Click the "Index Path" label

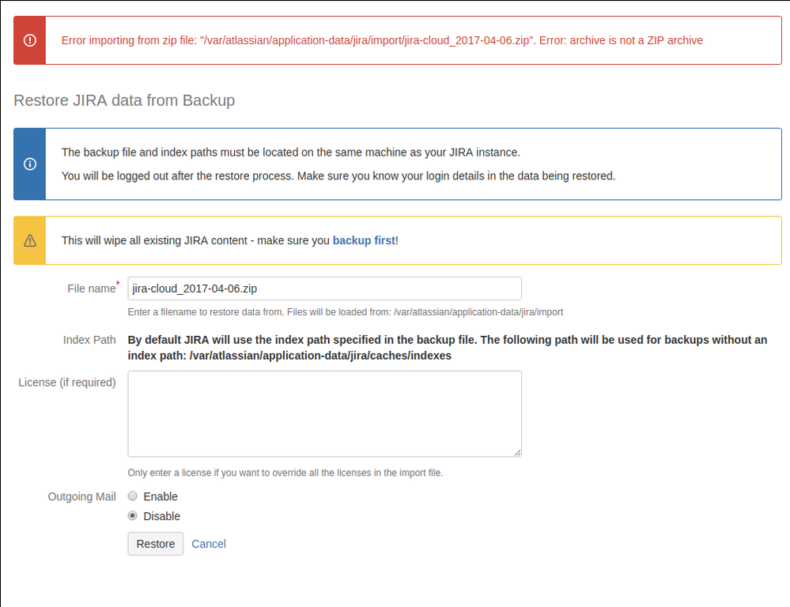(89, 340)
